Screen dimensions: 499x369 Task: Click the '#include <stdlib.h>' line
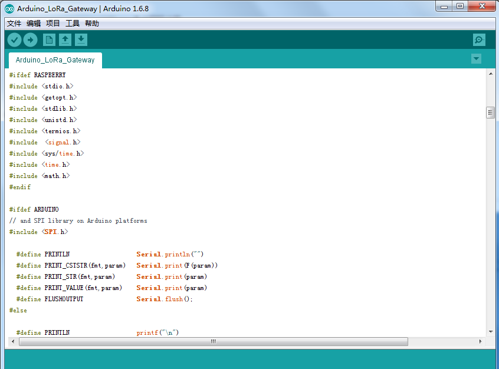pos(43,108)
